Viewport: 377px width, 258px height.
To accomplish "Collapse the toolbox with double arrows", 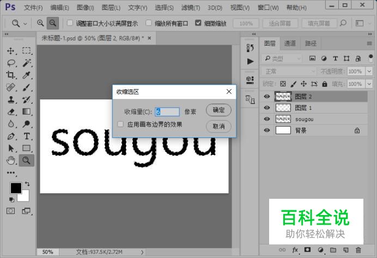I will pyautogui.click(x=6, y=34).
